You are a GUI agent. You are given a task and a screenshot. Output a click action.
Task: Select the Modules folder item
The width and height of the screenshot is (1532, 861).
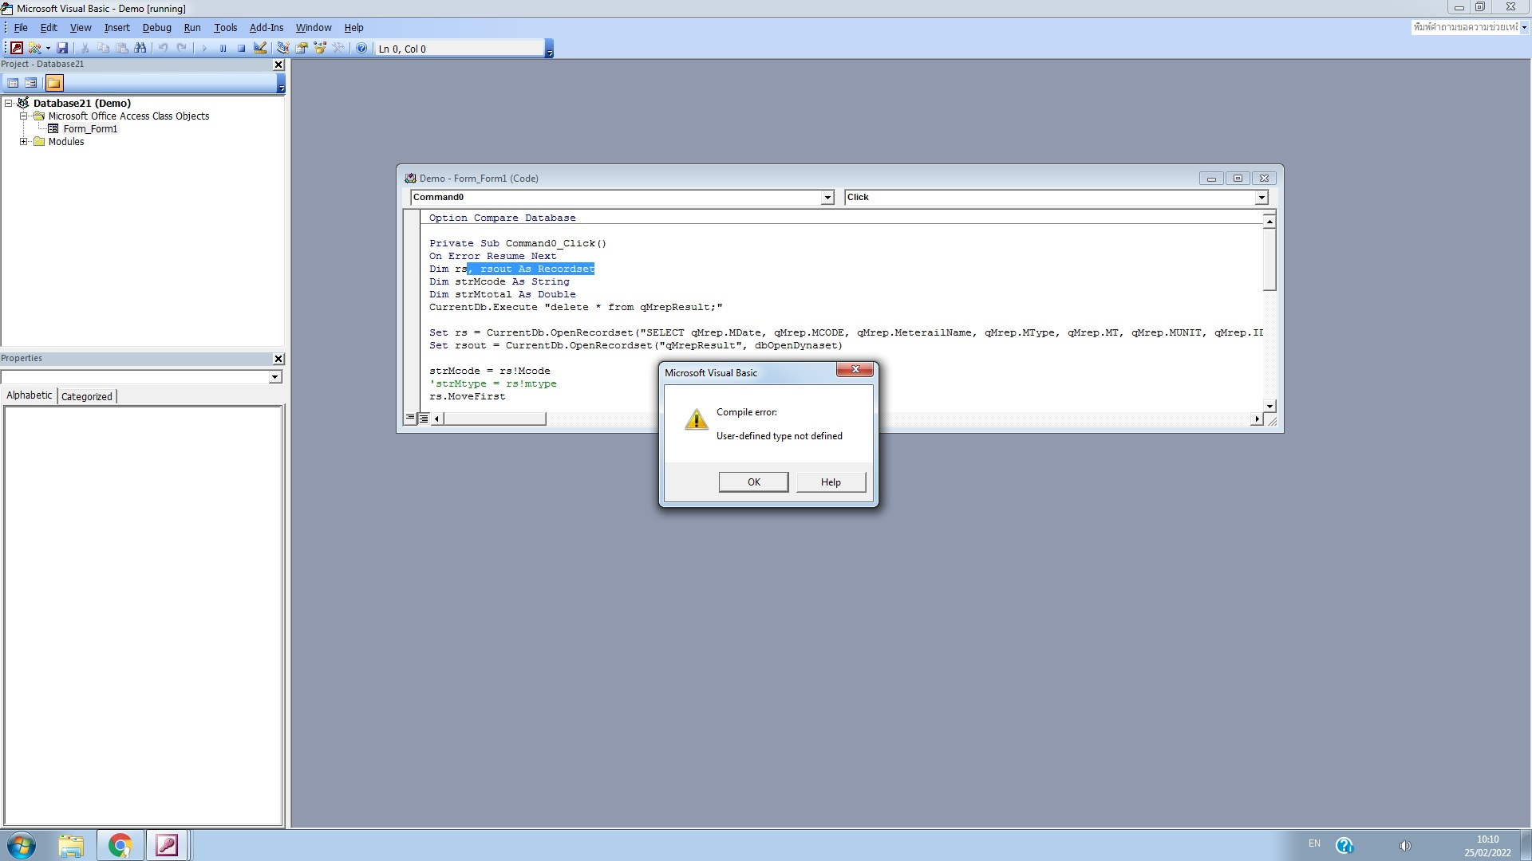point(65,141)
